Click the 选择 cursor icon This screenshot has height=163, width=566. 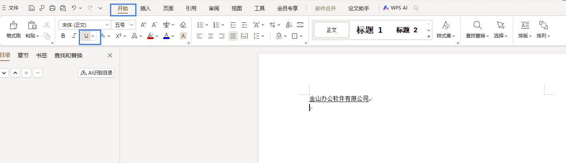(x=500, y=26)
